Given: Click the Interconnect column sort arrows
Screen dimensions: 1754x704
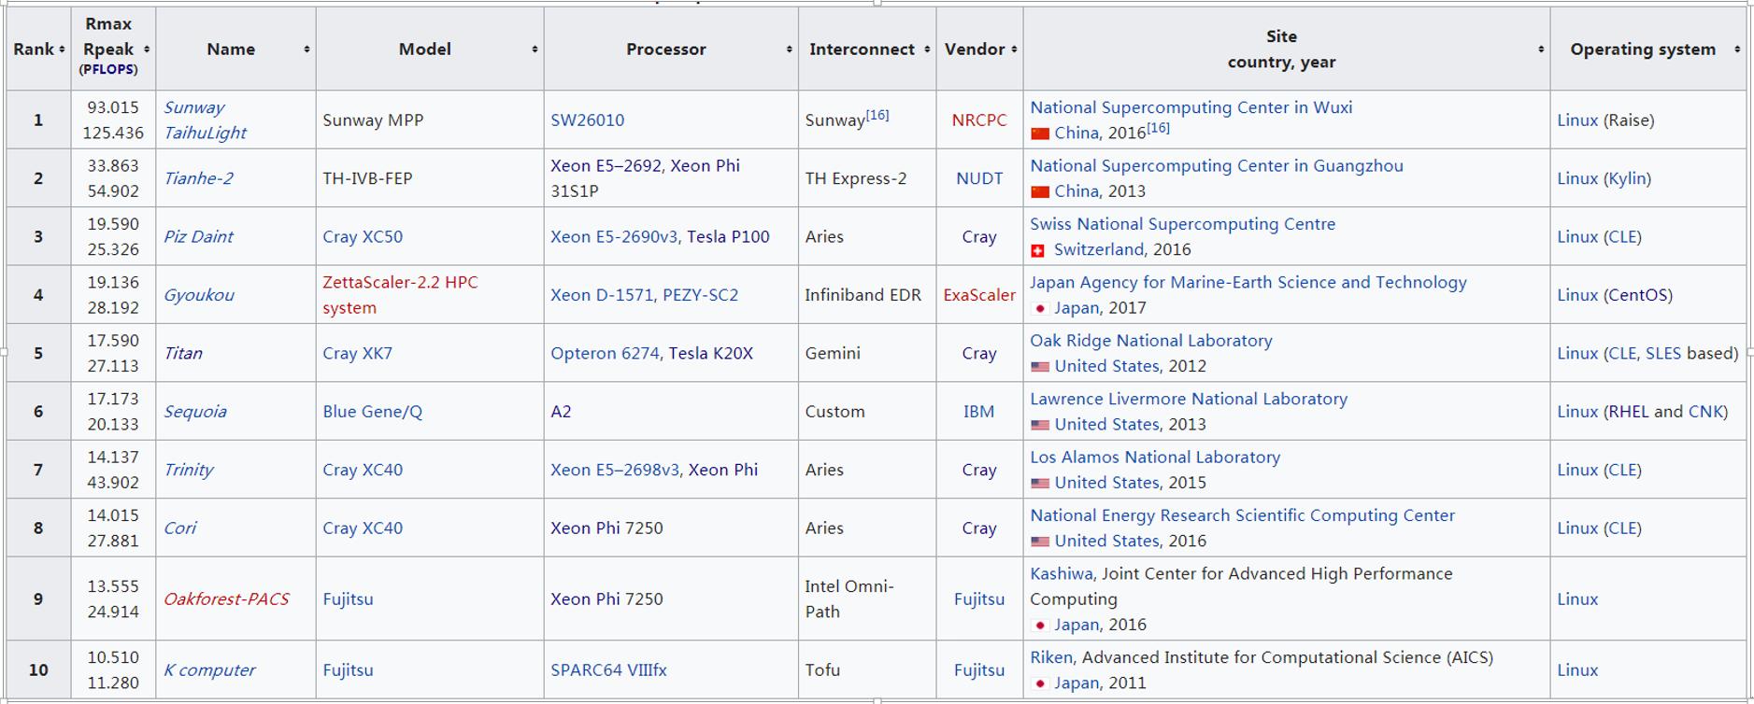Looking at the screenshot, I should (927, 49).
